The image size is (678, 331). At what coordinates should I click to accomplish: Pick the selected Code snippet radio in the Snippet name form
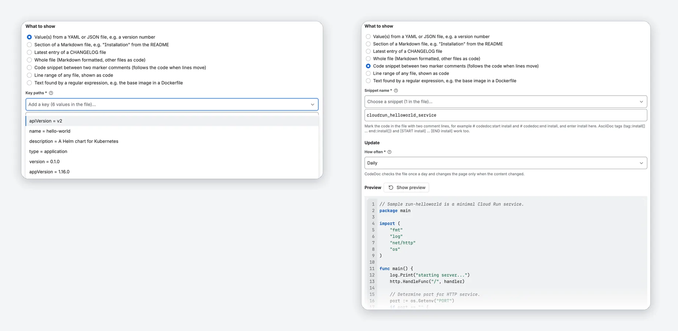click(368, 66)
